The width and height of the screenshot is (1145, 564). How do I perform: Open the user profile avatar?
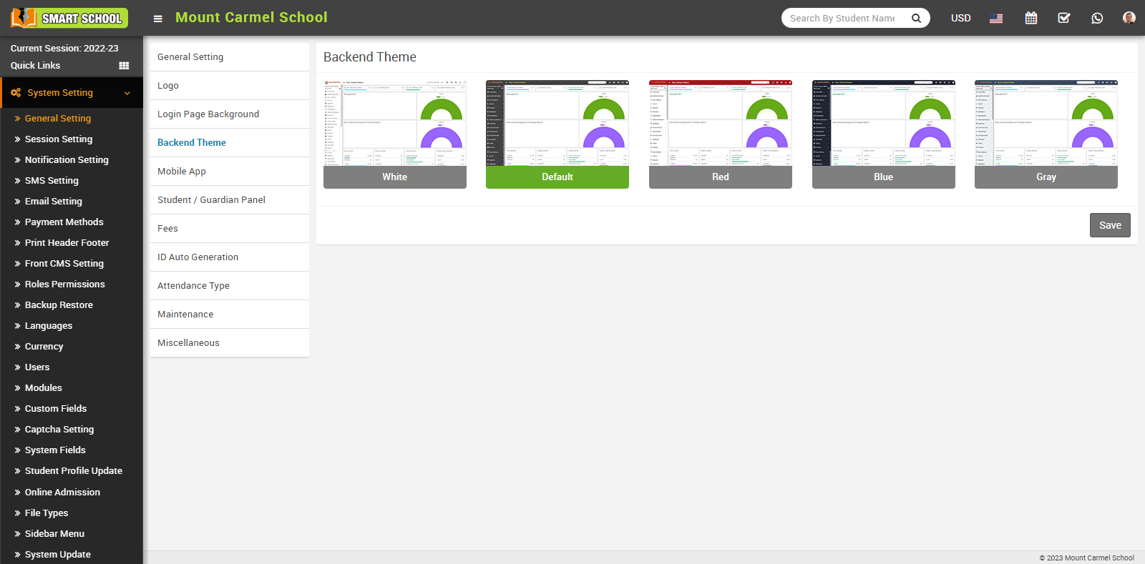1129,18
